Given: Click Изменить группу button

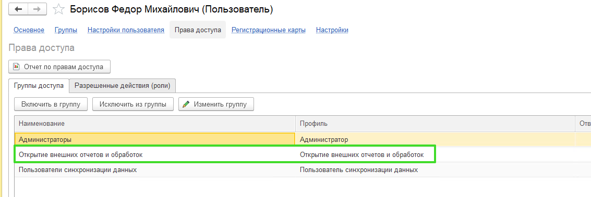Looking at the screenshot, I should [x=216, y=104].
